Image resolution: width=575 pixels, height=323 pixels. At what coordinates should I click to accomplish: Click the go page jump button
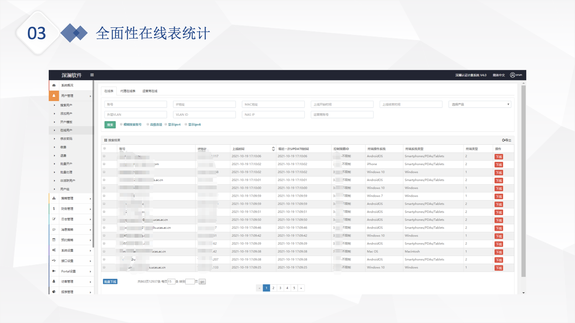(202, 282)
